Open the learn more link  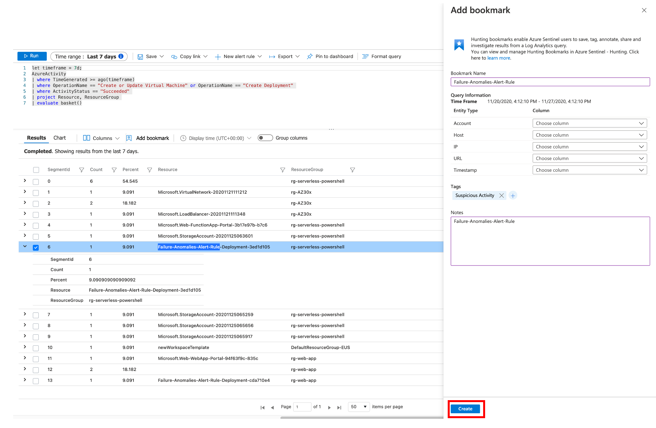pos(499,58)
